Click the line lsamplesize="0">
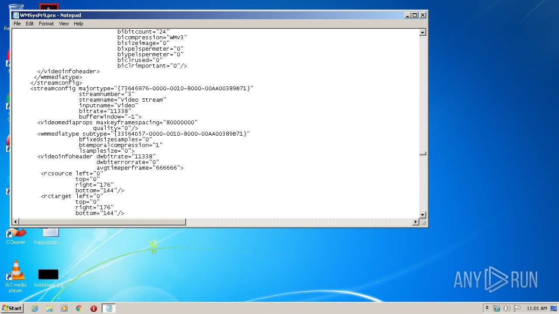559x314 pixels. click(x=107, y=151)
